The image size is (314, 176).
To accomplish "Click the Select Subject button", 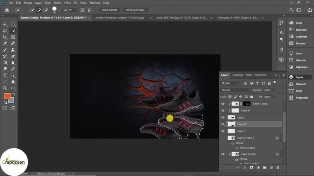I will click(x=109, y=10).
